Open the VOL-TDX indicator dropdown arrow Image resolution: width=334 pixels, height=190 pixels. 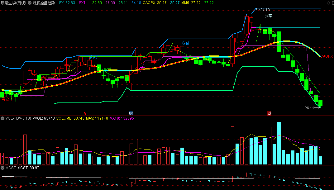[x=2, y=118]
